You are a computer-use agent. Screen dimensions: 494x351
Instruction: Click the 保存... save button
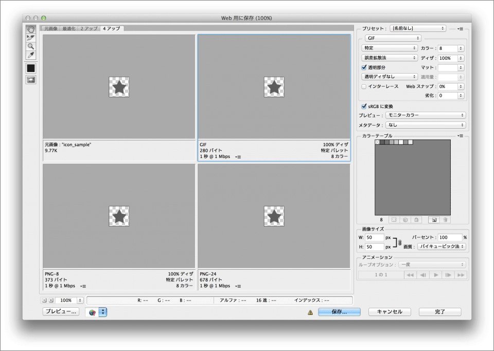coord(339,312)
